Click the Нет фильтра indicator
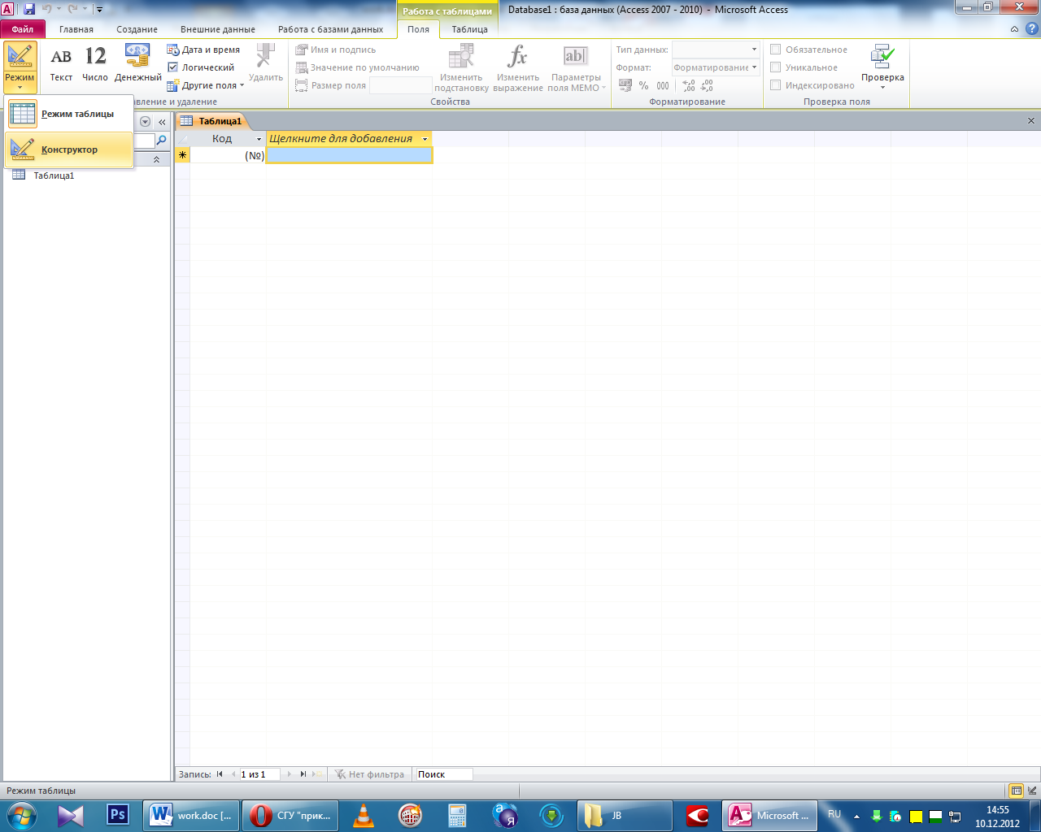The width and height of the screenshot is (1041, 832). tap(369, 774)
